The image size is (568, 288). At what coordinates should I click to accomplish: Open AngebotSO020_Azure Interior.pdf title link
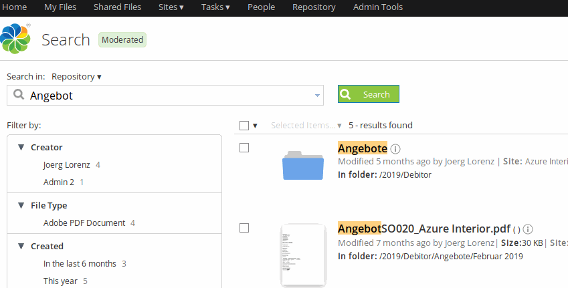(x=424, y=229)
